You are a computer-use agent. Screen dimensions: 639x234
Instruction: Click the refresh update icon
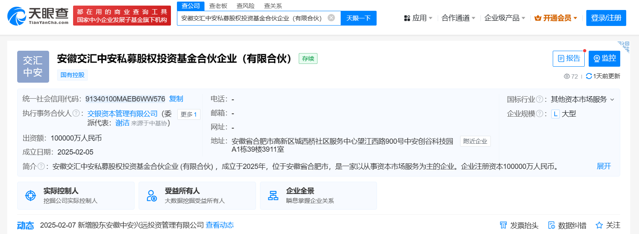[x=589, y=76]
